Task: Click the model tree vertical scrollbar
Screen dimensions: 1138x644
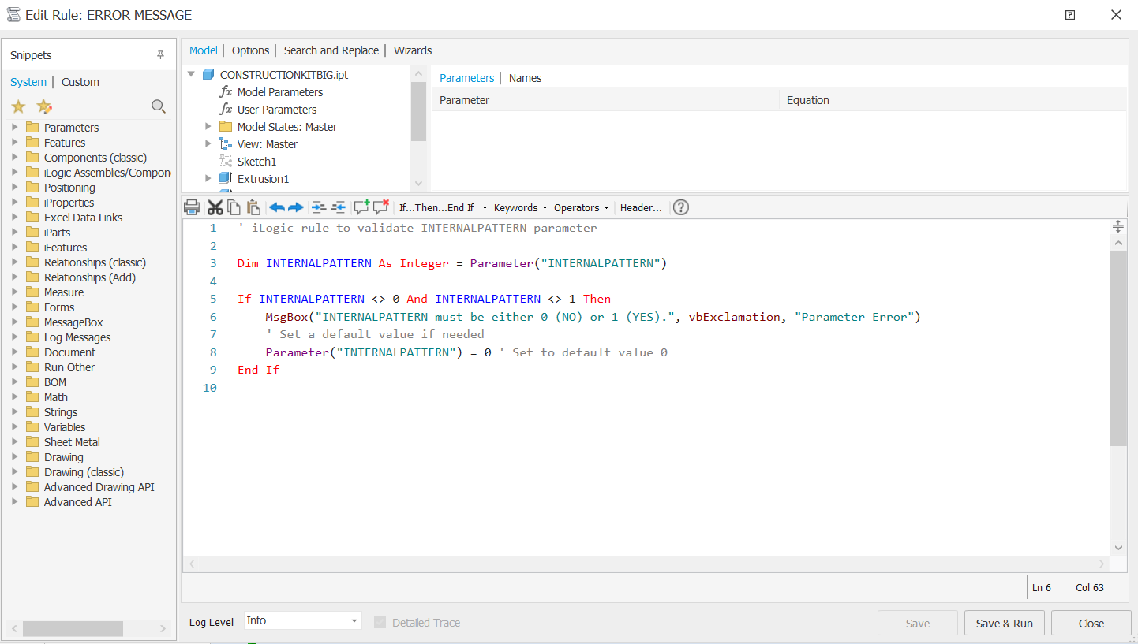Action: [418, 110]
